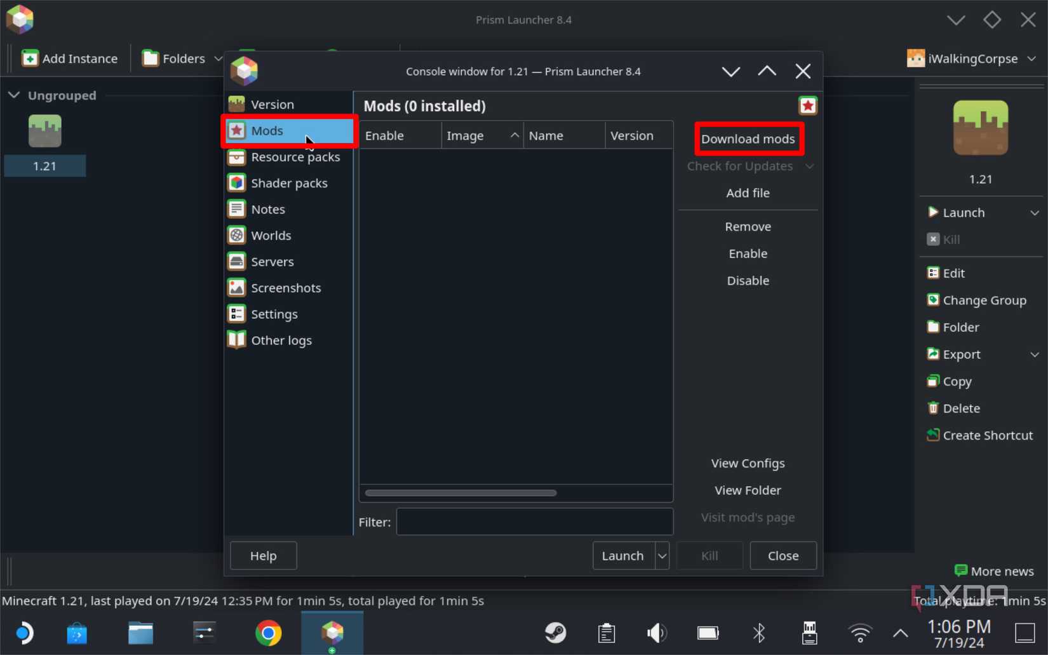Open Google Chrome from the taskbar
This screenshot has width=1048, height=655.
coord(268,633)
